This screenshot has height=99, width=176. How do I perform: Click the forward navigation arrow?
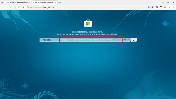7,7
